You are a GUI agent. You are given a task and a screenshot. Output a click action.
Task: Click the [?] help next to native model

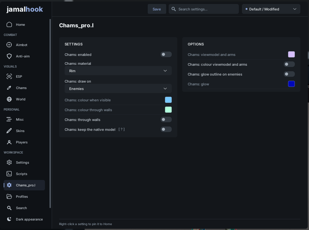[x=121, y=129]
